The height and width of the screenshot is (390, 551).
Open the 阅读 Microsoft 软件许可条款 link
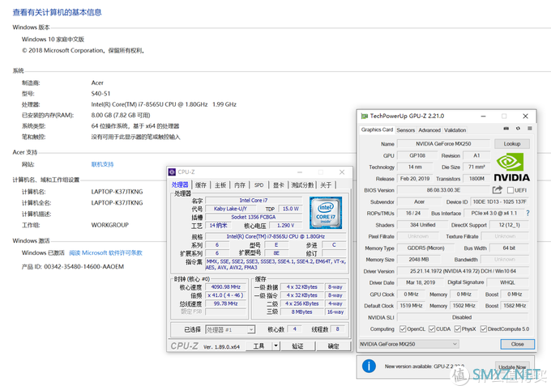(x=105, y=252)
